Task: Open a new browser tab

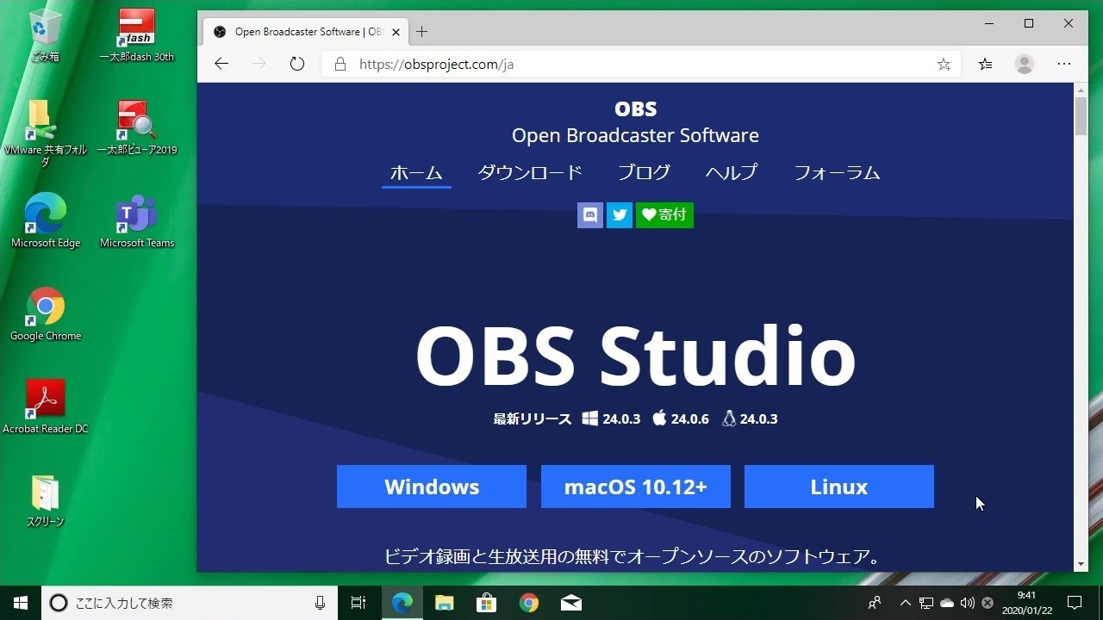Action: 421,32
